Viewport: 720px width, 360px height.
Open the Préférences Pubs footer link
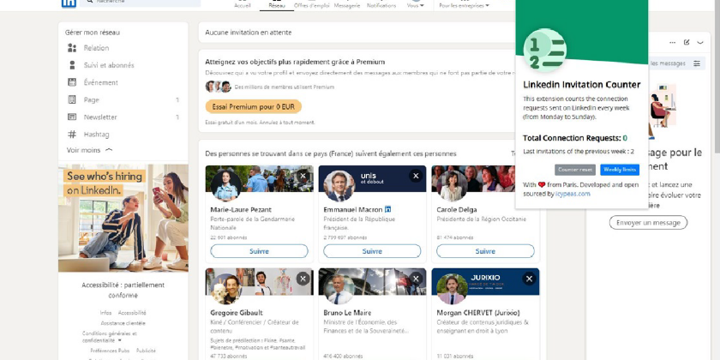coord(110,351)
